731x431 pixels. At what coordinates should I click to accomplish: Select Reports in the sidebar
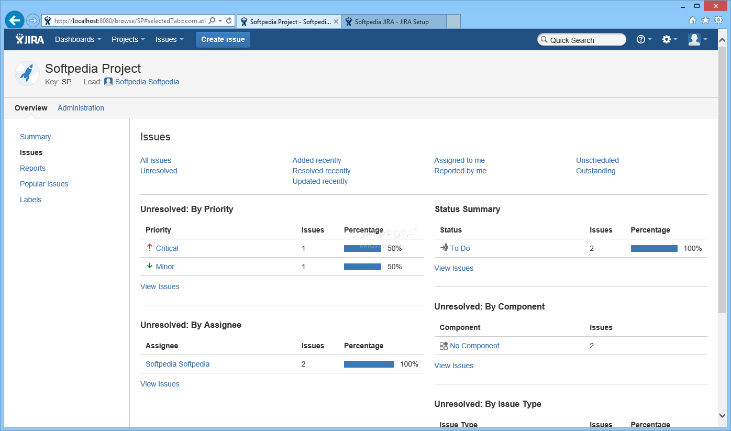click(x=32, y=168)
